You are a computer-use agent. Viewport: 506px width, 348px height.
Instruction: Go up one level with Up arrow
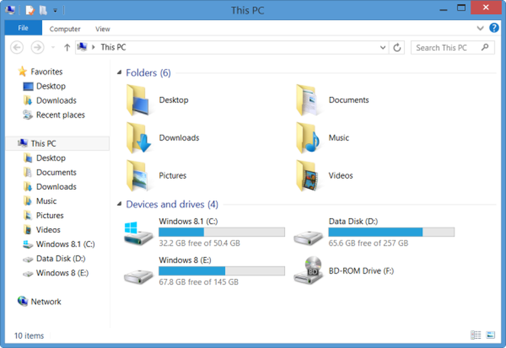point(67,48)
